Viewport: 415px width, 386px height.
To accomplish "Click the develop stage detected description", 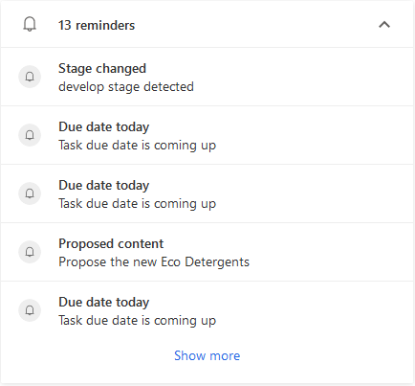I will (126, 86).
